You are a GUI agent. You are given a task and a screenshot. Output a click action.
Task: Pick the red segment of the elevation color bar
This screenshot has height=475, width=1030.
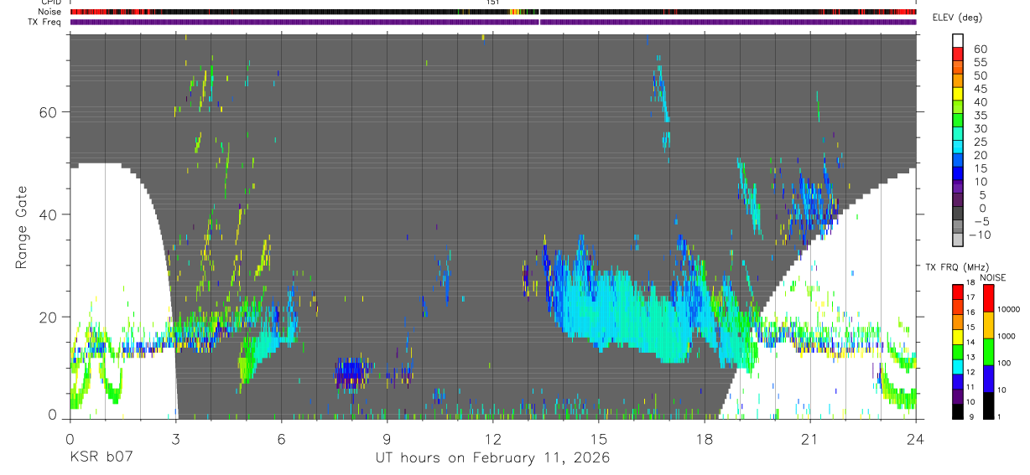pyautogui.click(x=959, y=54)
